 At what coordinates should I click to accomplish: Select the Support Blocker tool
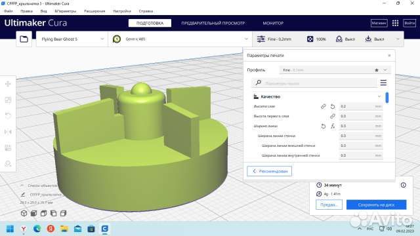8,164
